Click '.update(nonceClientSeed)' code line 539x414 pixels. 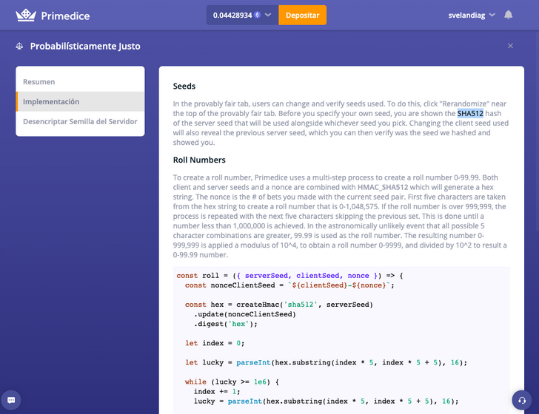tap(245, 314)
